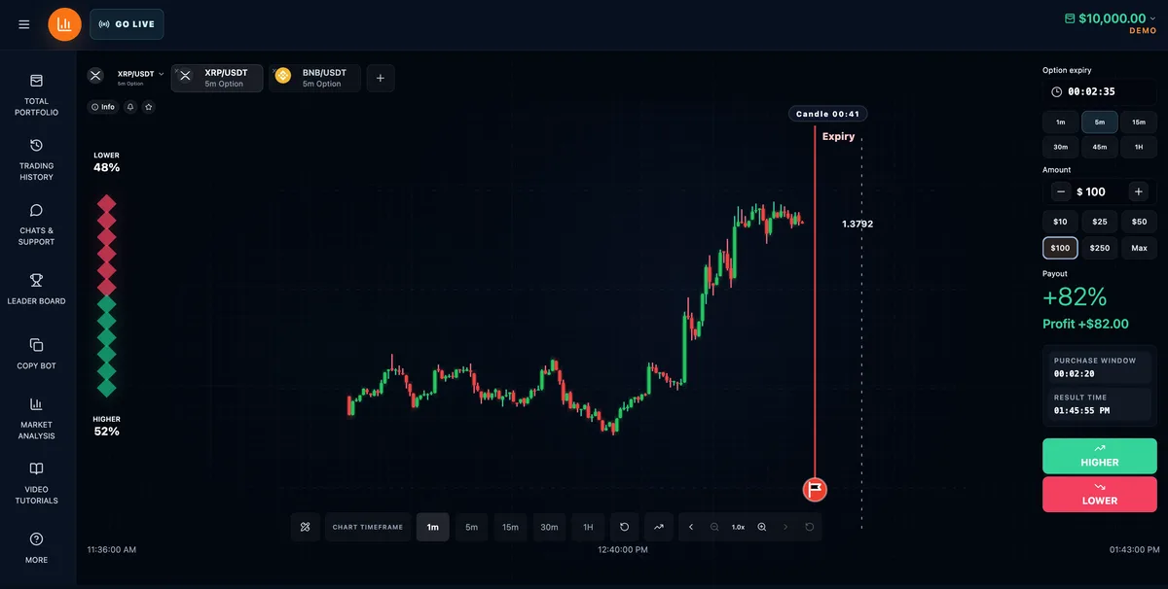Set chart timeframe to 1m
The width and height of the screenshot is (1168, 589).
pyautogui.click(x=433, y=527)
